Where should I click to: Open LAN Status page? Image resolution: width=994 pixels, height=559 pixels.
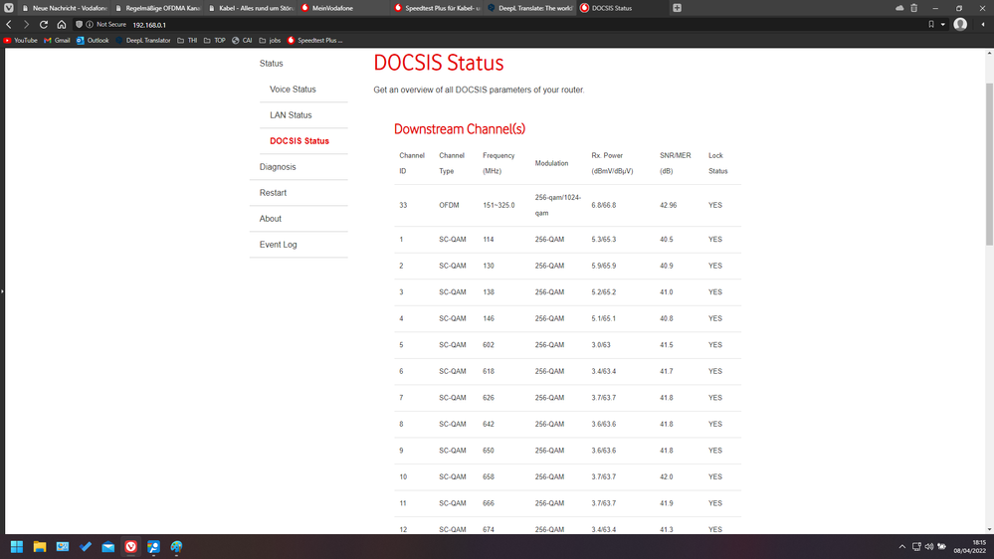click(x=291, y=115)
